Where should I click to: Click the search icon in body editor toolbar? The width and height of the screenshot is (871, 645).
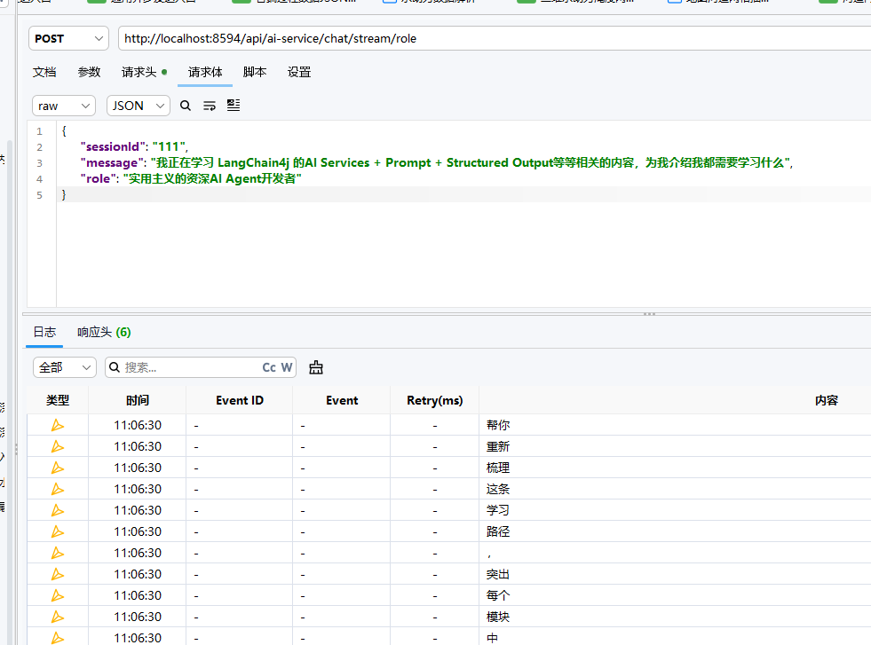tap(186, 106)
